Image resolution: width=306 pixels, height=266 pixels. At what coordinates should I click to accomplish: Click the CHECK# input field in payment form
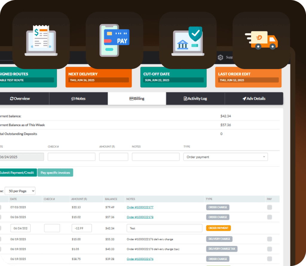tap(72, 157)
